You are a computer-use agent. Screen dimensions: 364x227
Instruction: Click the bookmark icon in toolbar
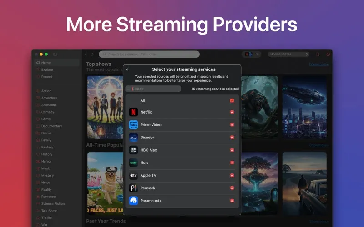[x=318, y=54]
